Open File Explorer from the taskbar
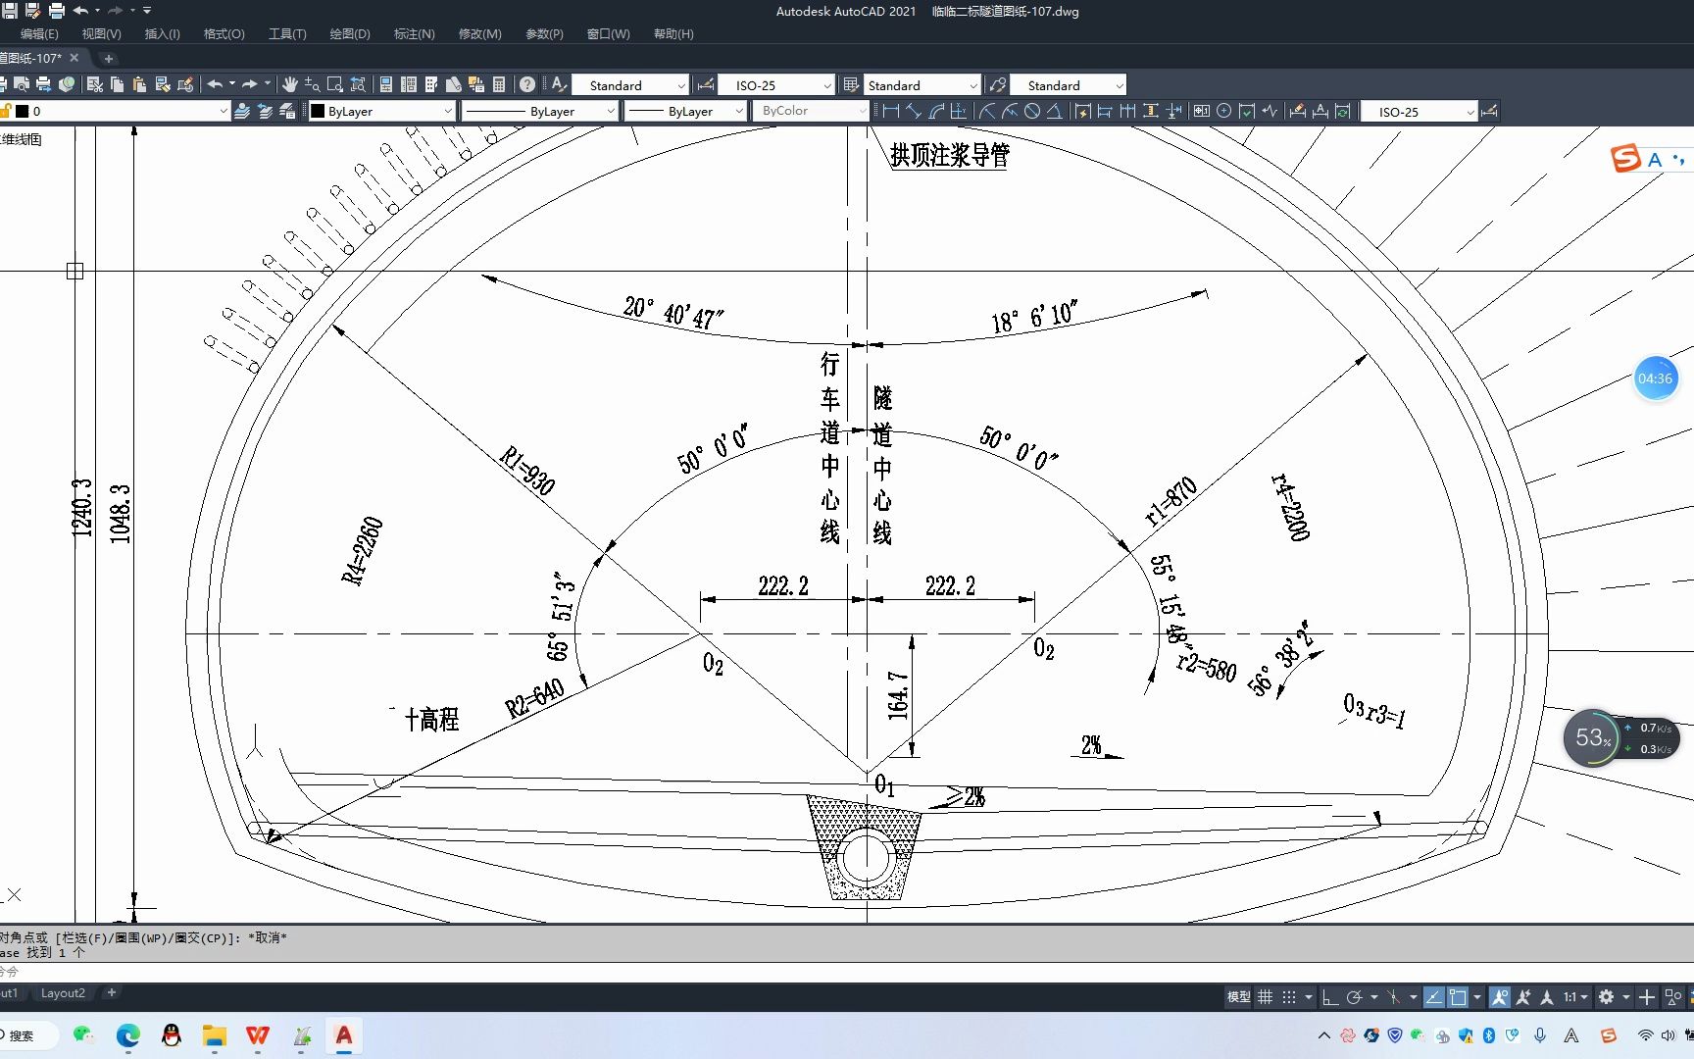 click(x=214, y=1035)
